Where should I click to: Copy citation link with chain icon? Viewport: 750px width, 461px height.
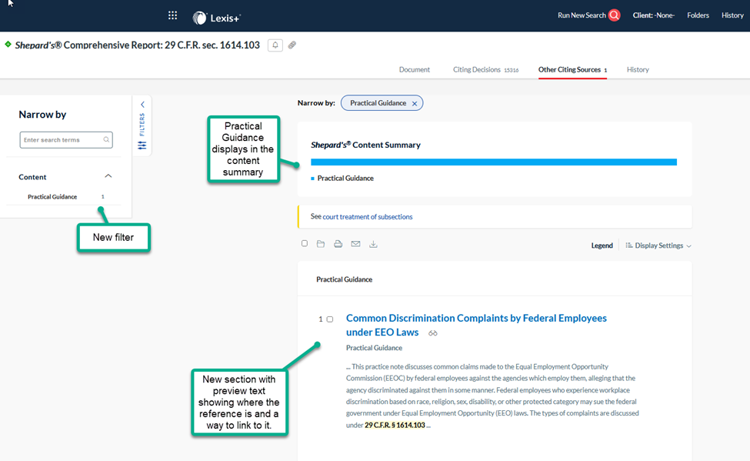click(292, 45)
